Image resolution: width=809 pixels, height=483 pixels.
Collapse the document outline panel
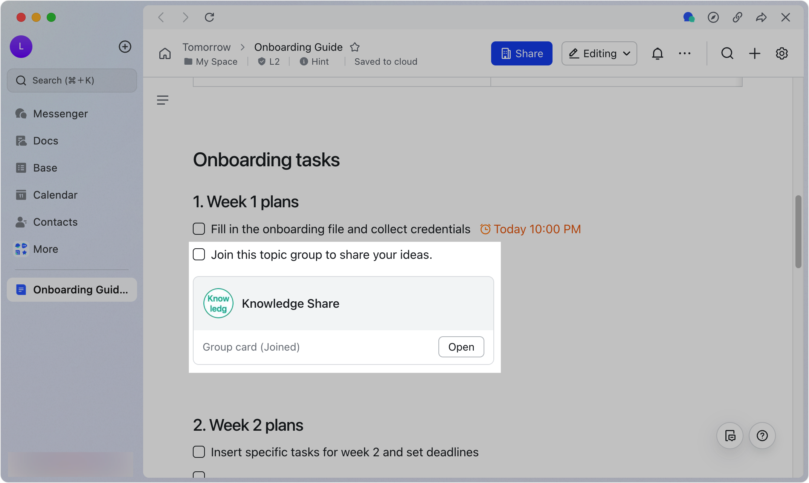point(162,100)
